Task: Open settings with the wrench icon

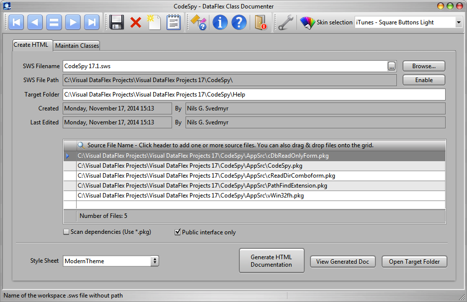Action: pos(285,22)
